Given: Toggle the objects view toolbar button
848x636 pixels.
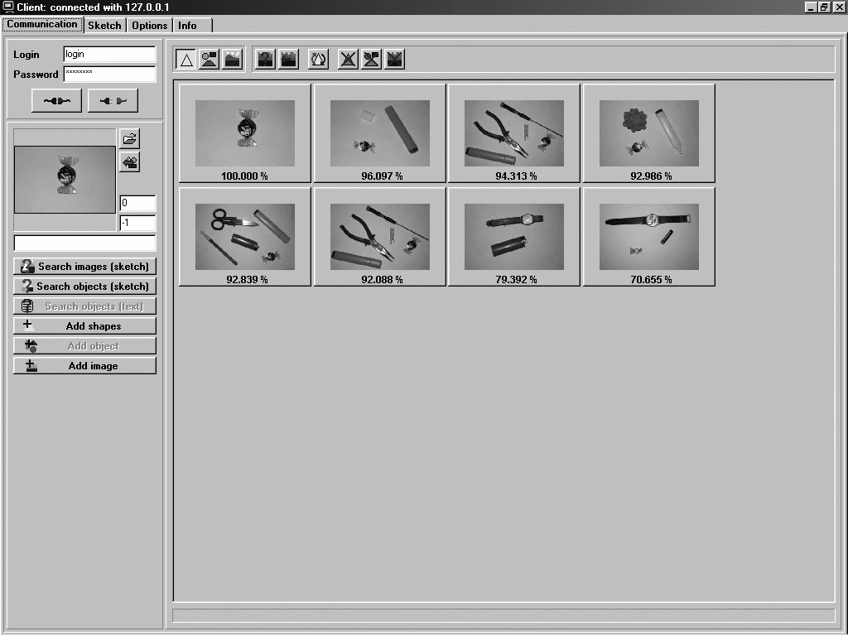Looking at the screenshot, I should click(x=210, y=59).
